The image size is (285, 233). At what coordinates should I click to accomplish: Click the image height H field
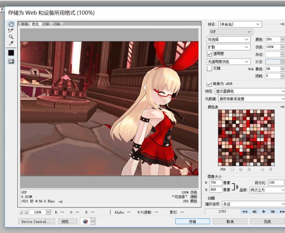click(x=216, y=190)
